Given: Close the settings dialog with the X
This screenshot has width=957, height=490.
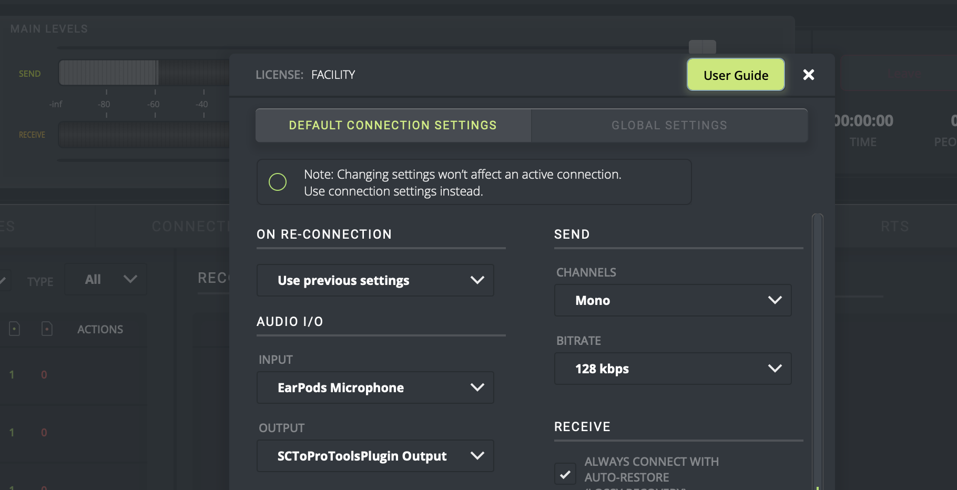Looking at the screenshot, I should (809, 75).
